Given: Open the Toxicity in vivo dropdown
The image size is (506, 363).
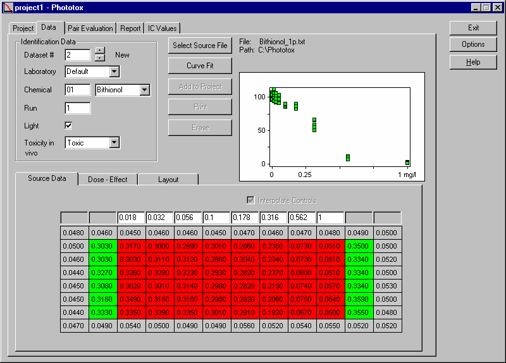Looking at the screenshot, I should click(x=114, y=143).
